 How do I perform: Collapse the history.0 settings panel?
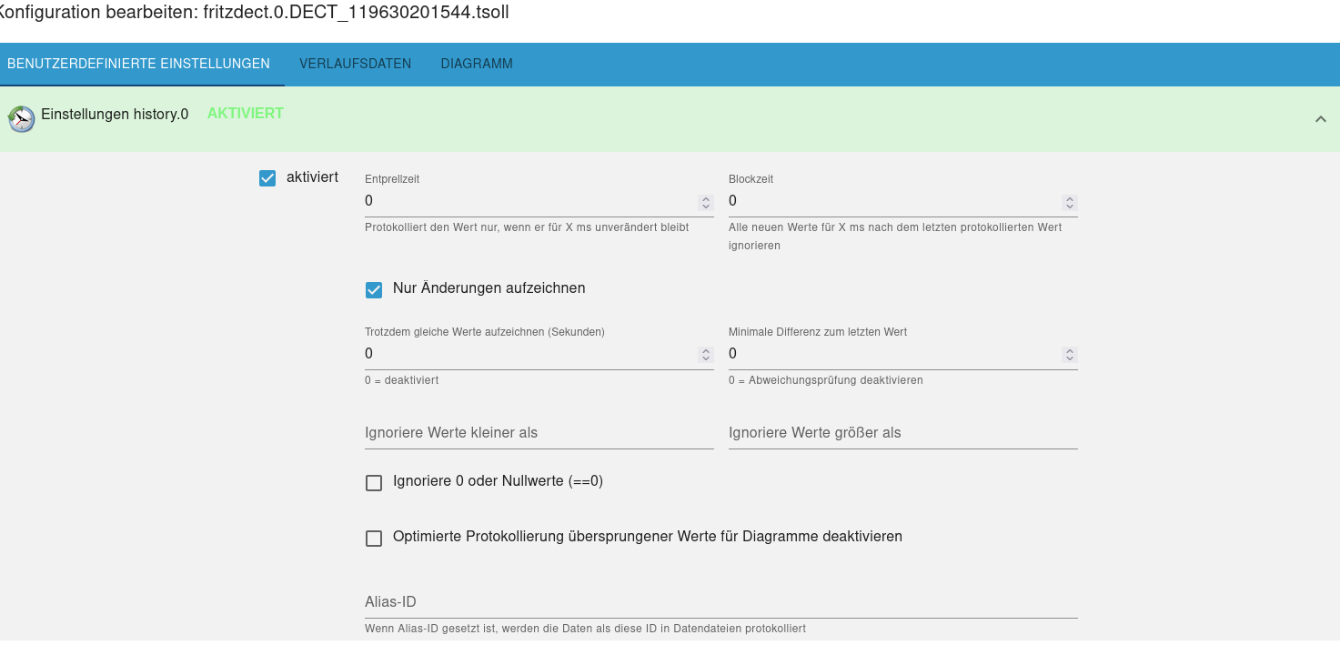[1320, 119]
